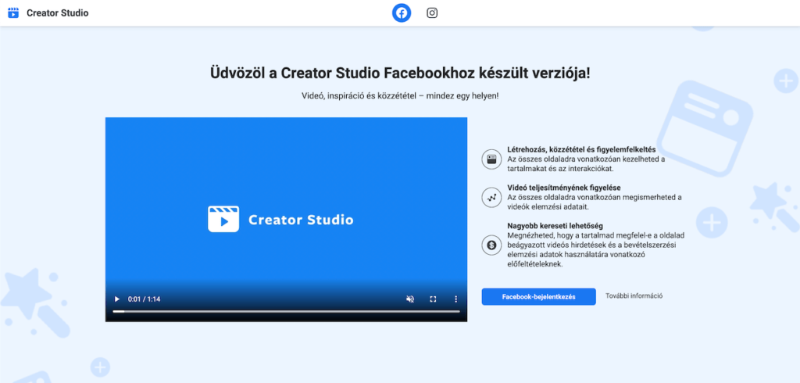
Task: Click the Facebook-bejelentkezés login button
Action: click(539, 297)
